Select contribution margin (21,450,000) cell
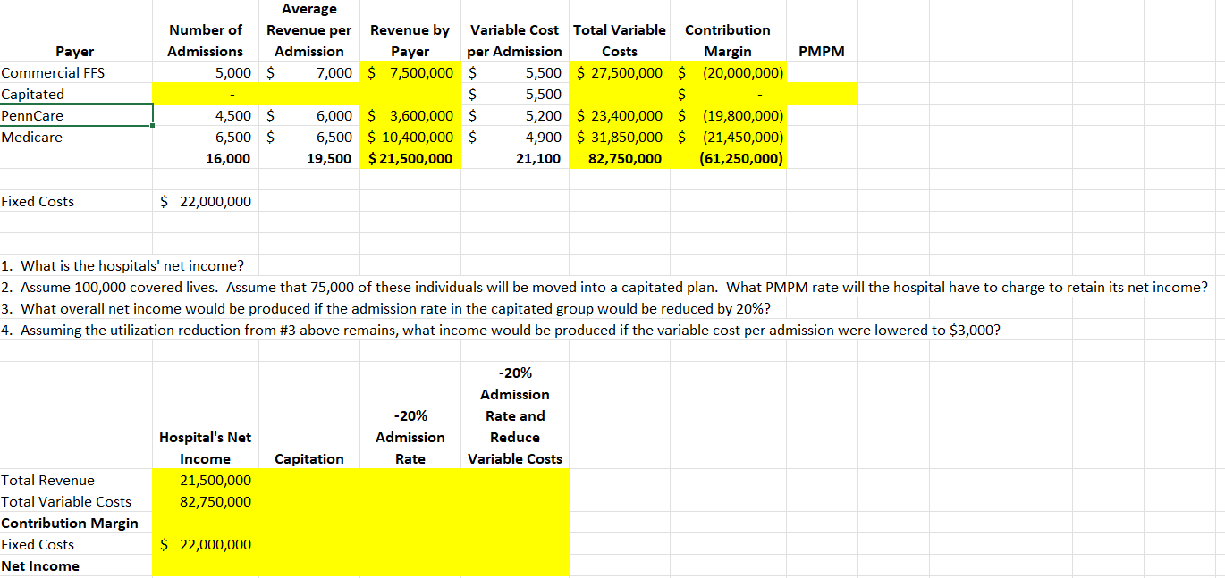This screenshot has width=1225, height=578. [729, 137]
